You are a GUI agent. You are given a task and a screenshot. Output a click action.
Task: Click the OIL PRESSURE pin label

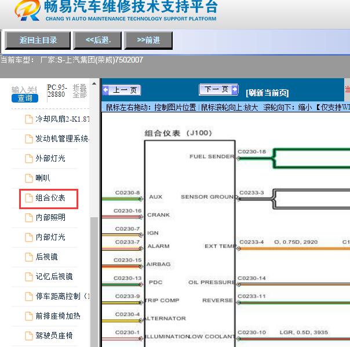(x=212, y=282)
